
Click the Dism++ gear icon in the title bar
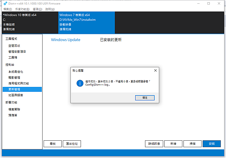pyautogui.click(x=5, y=3)
